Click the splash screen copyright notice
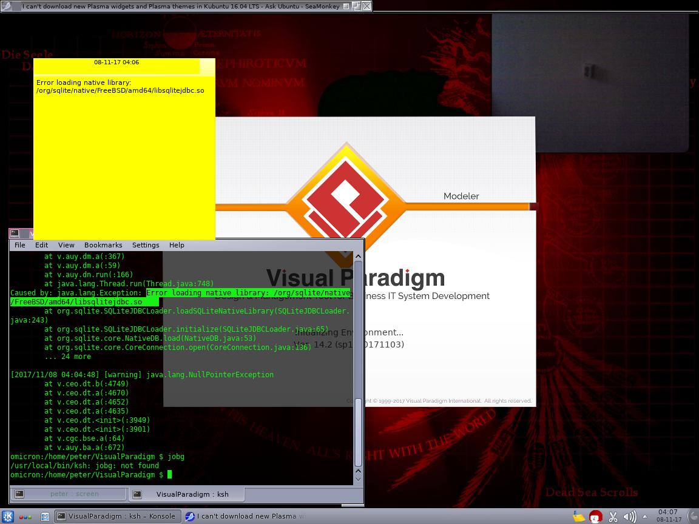 pos(439,401)
